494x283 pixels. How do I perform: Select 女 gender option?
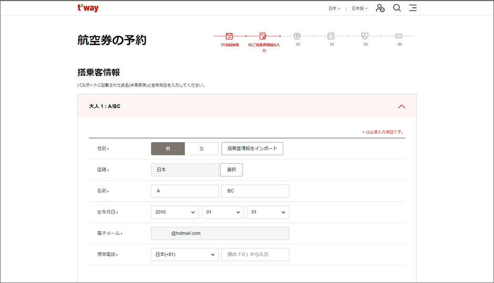pos(201,149)
